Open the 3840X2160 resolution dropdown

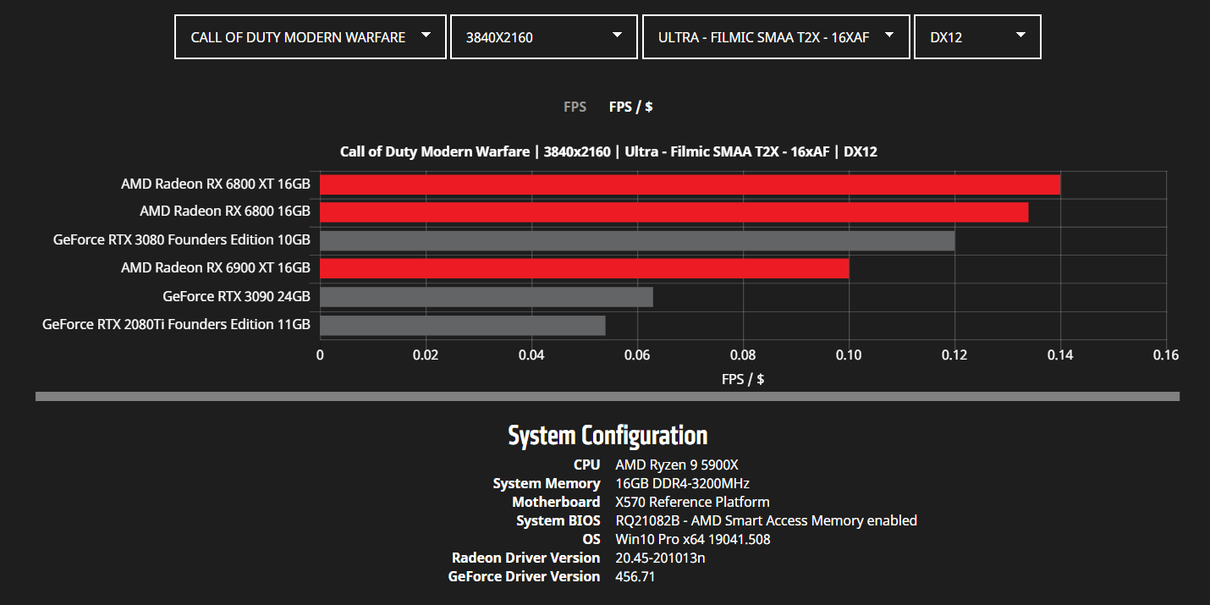[x=544, y=37]
